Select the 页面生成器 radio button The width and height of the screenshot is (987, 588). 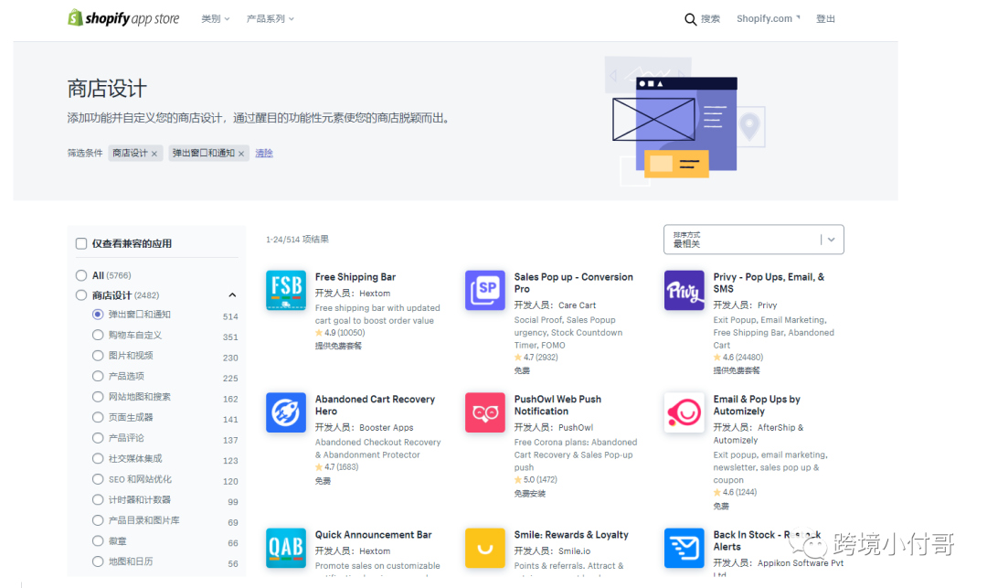click(x=98, y=417)
